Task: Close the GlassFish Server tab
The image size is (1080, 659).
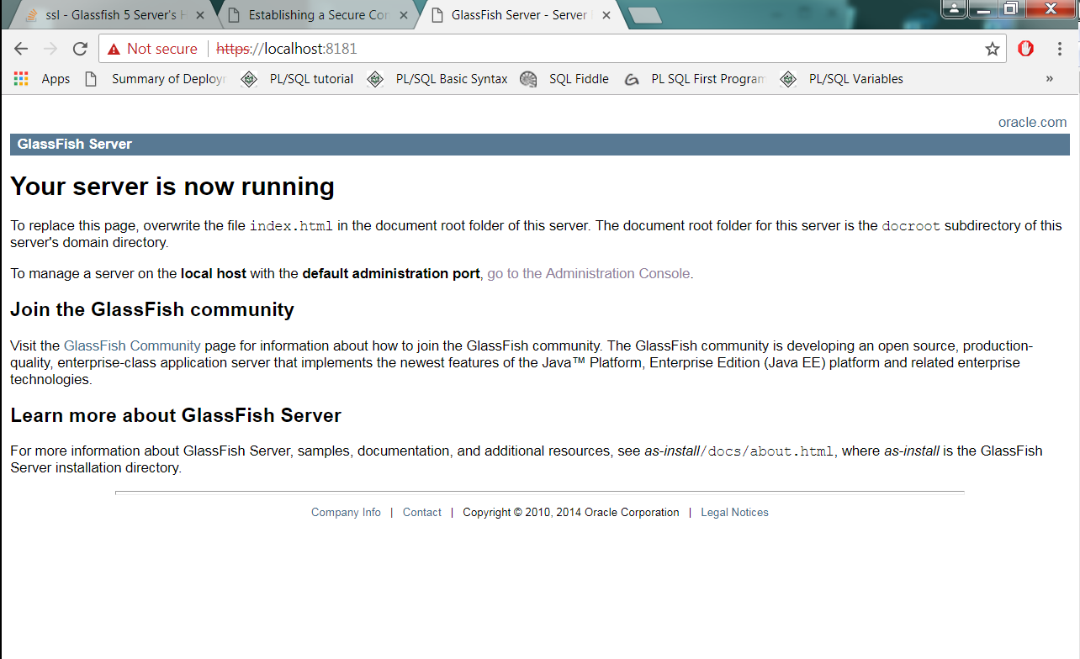Action: pyautogui.click(x=607, y=15)
